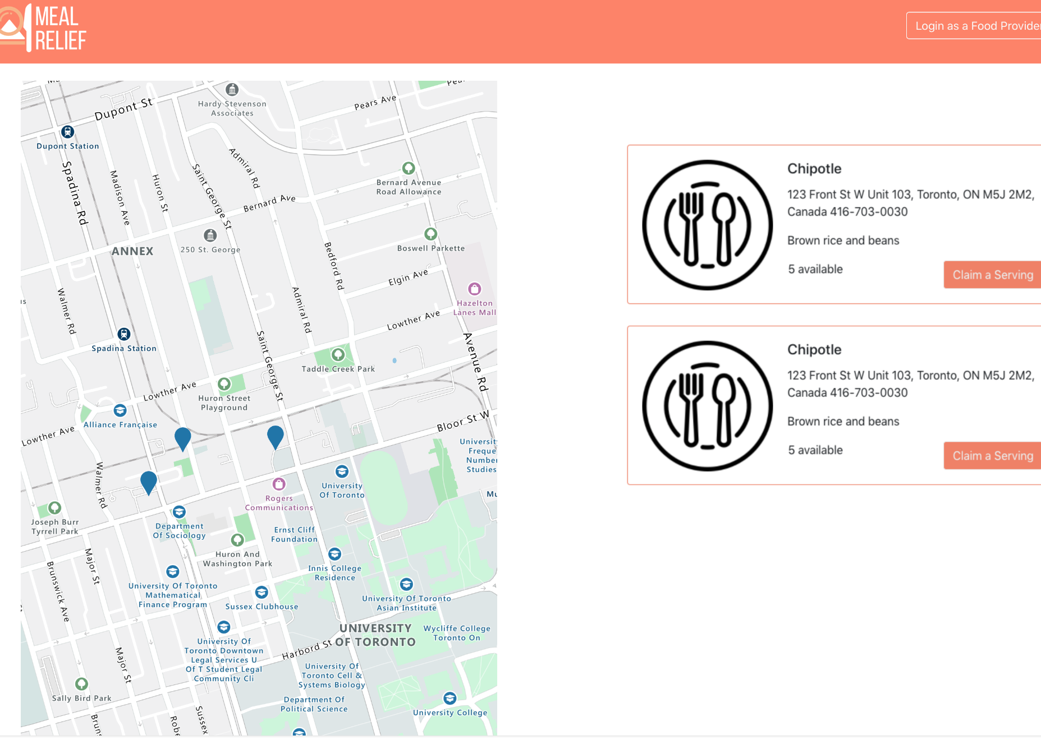
Task: Click the Dupont Station transit icon
Action: coord(68,132)
